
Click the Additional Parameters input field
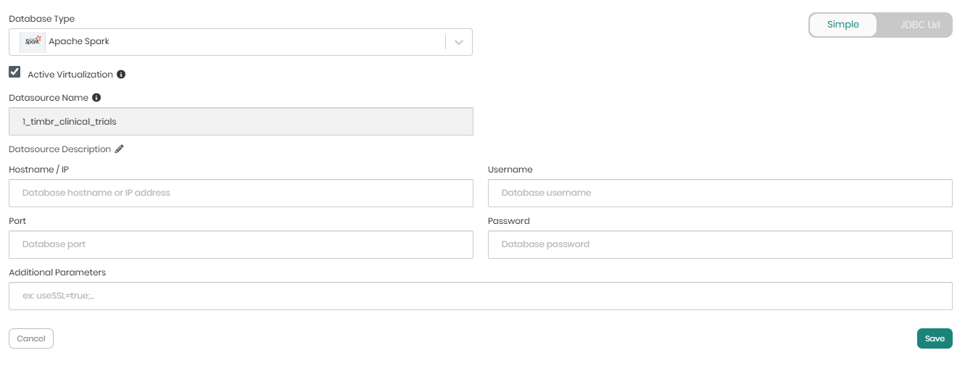coord(481,296)
